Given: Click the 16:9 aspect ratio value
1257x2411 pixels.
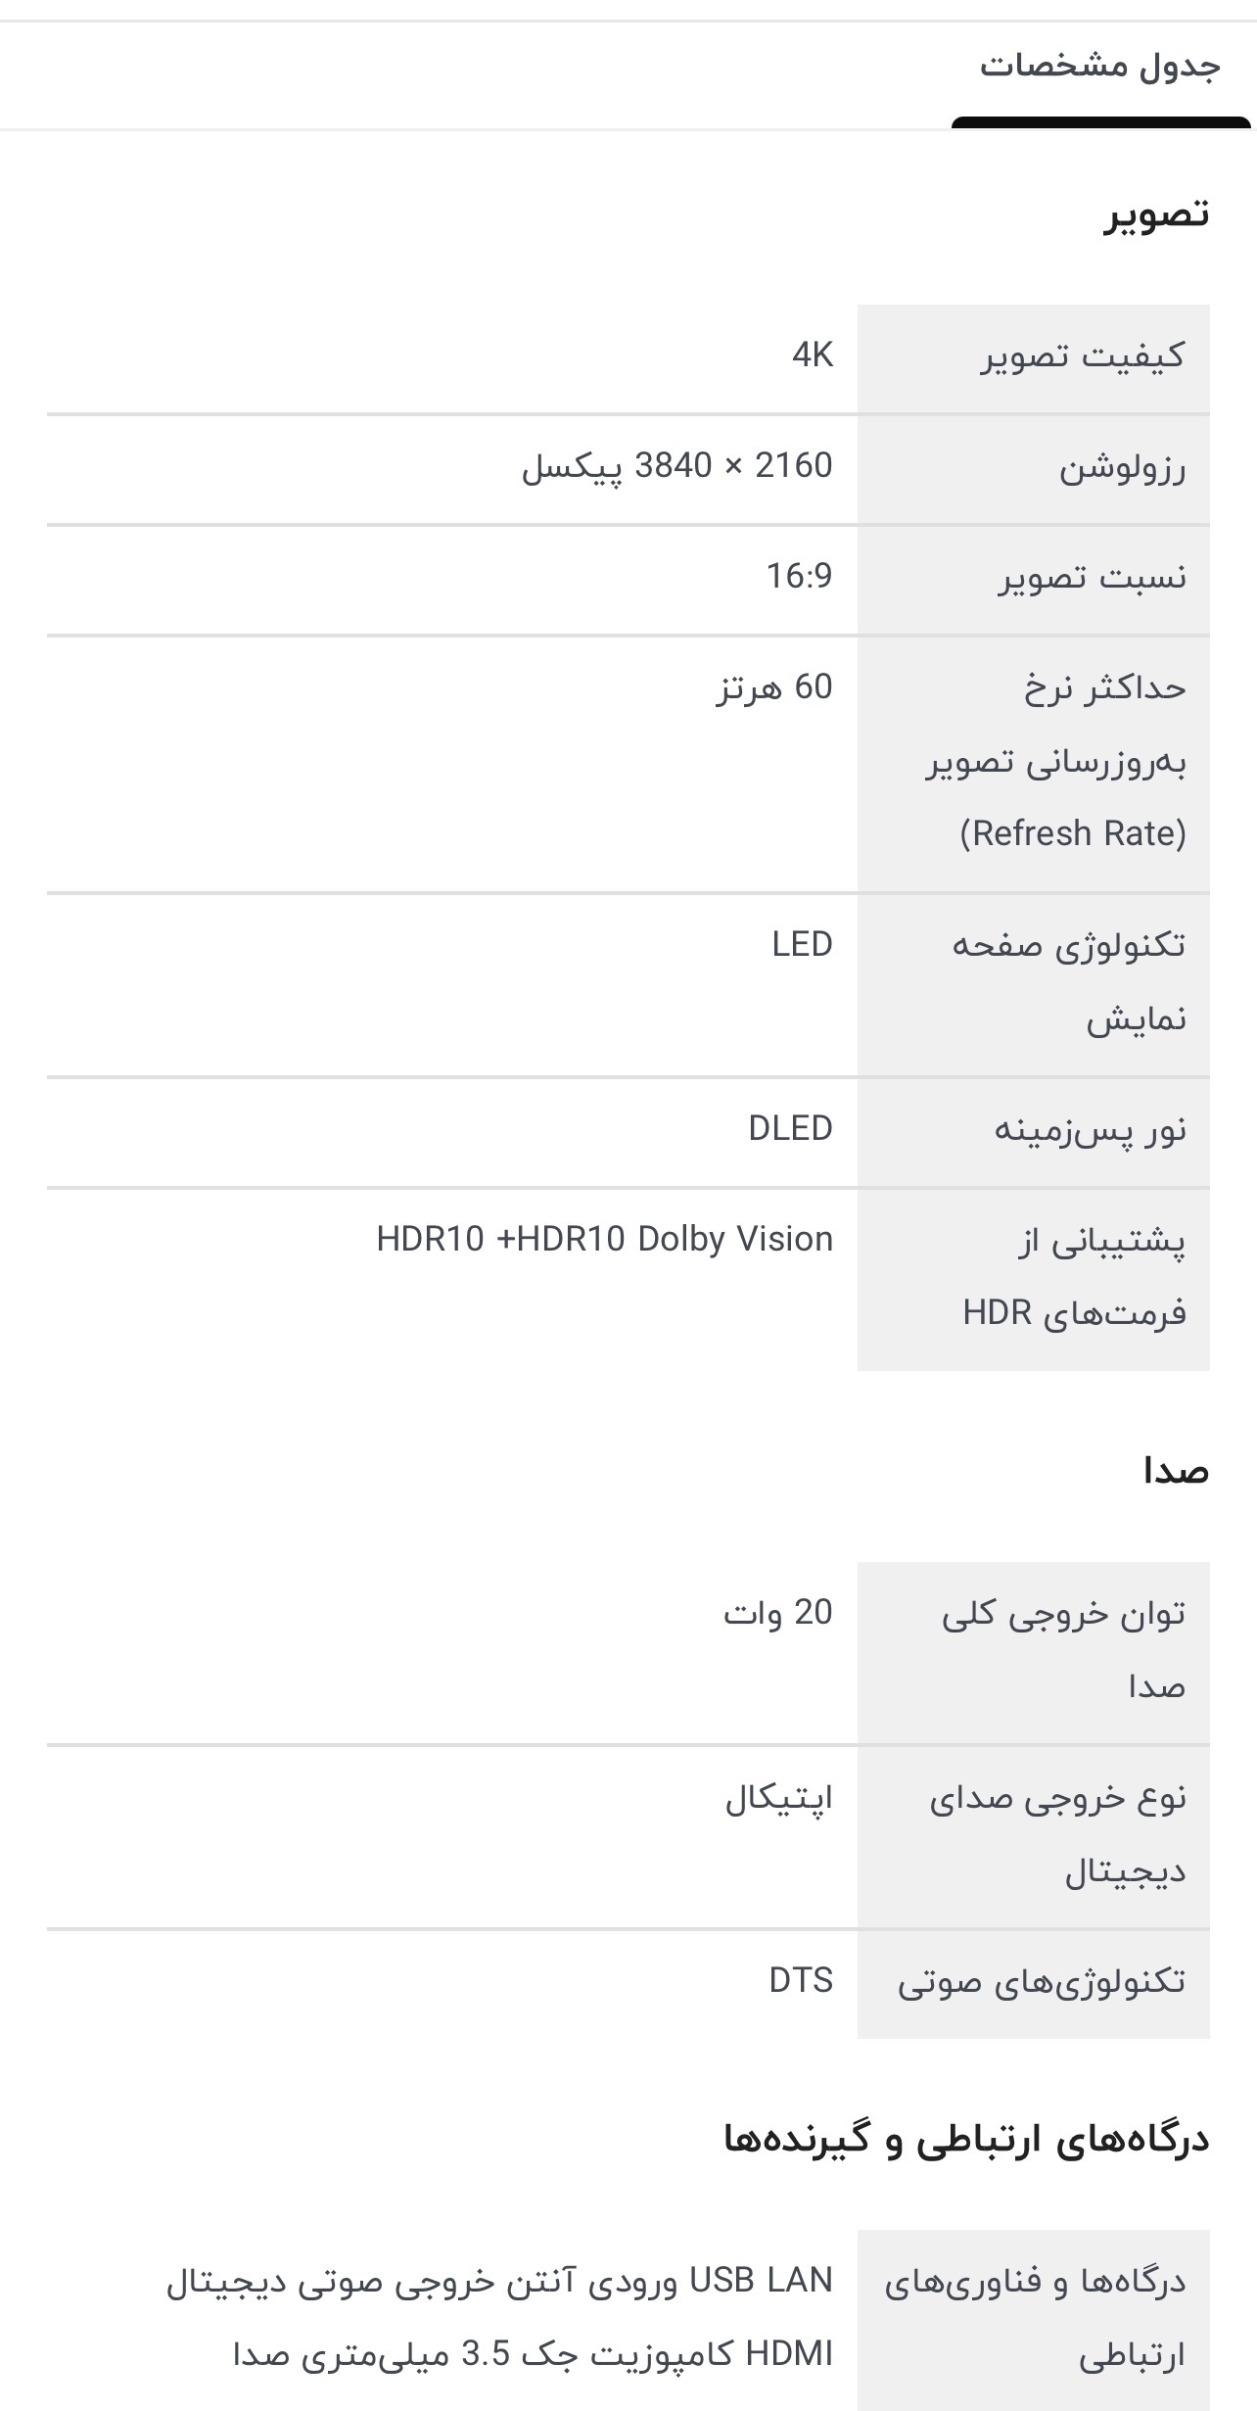Looking at the screenshot, I should point(799,577).
